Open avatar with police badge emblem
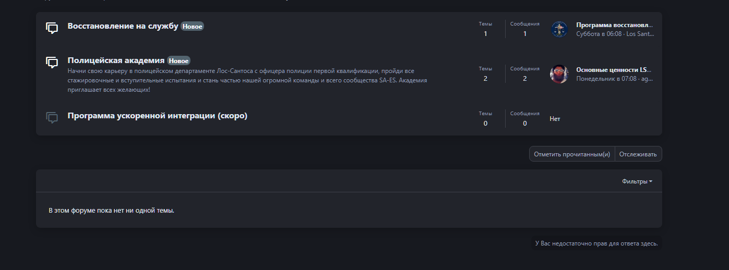 (559, 29)
